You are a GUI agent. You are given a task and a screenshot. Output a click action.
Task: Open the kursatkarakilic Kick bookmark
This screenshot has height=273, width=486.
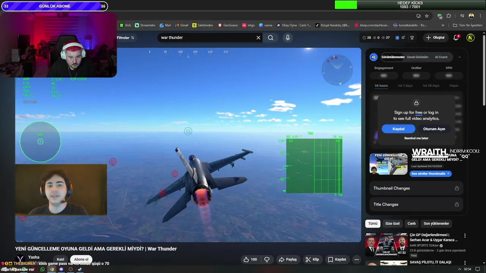(x=410, y=25)
